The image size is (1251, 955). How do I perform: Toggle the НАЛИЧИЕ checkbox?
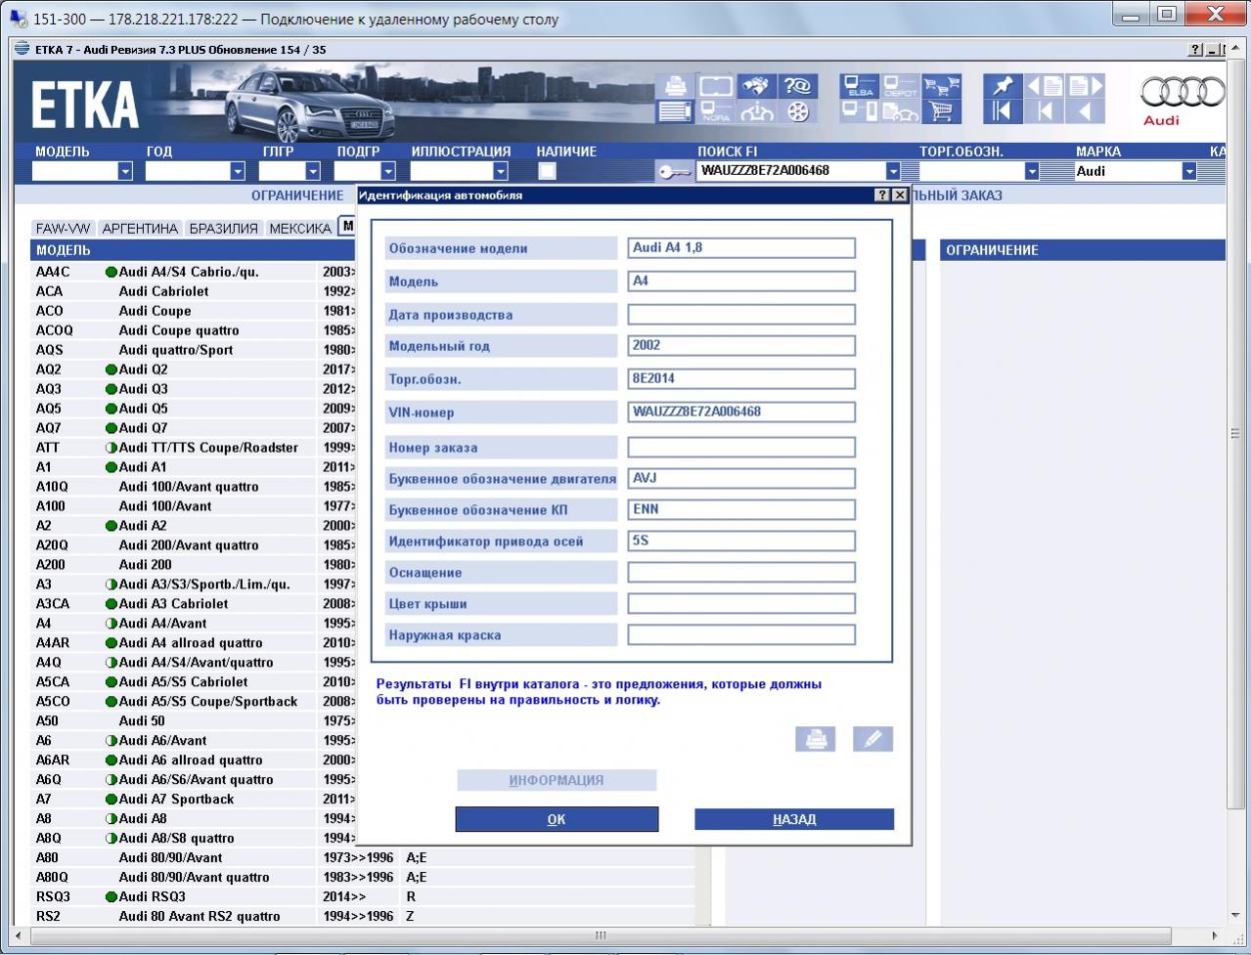tap(547, 171)
